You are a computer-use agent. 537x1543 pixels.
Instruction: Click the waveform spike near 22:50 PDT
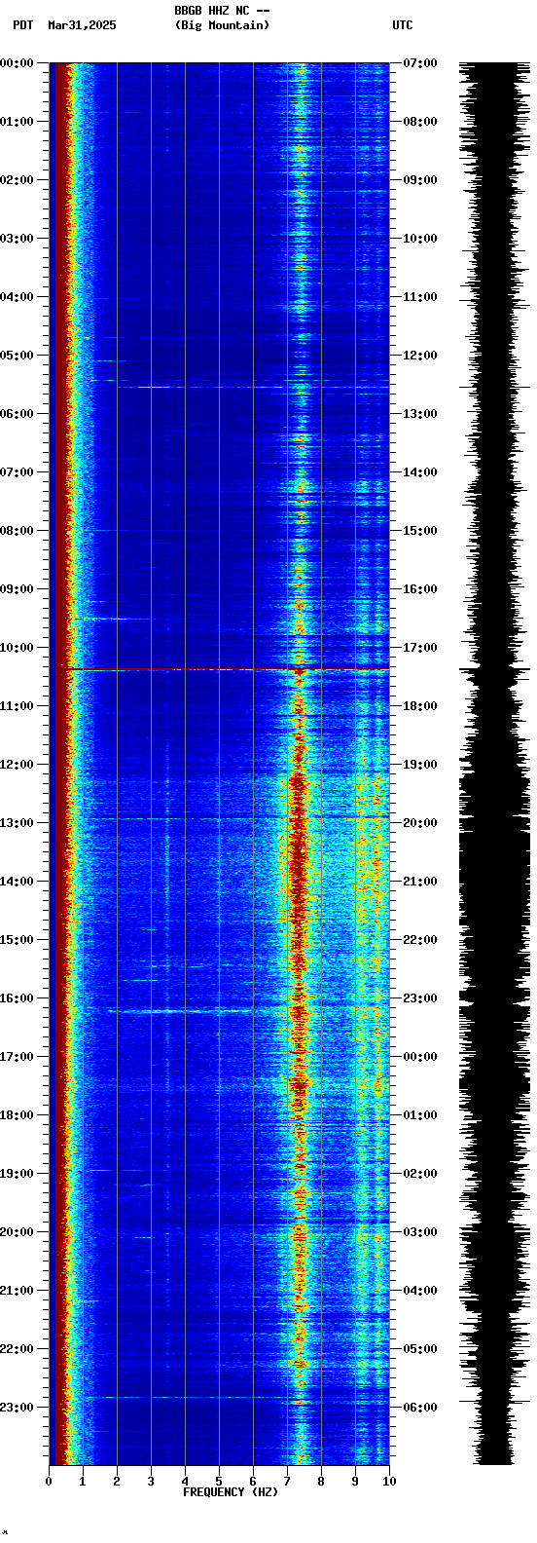[x=495, y=1401]
